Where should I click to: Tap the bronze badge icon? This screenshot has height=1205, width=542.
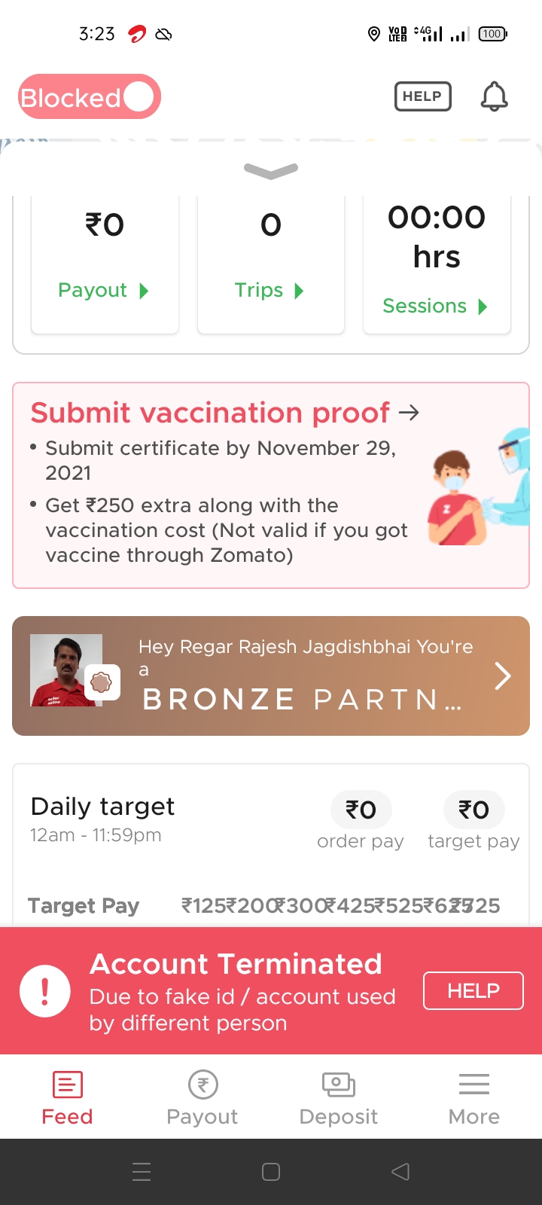point(102,682)
